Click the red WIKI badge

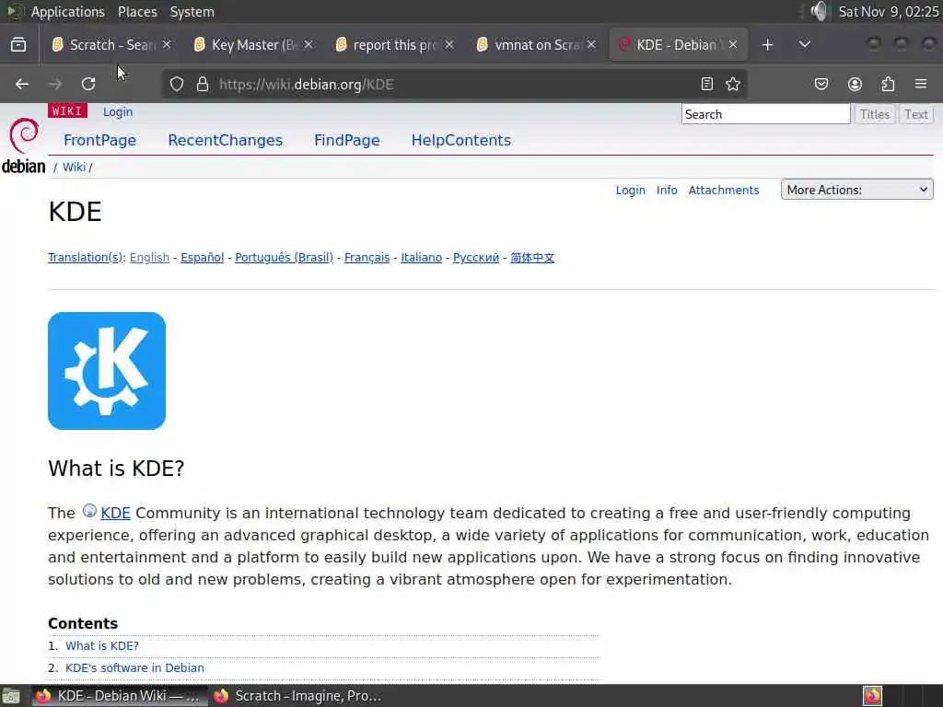click(67, 111)
